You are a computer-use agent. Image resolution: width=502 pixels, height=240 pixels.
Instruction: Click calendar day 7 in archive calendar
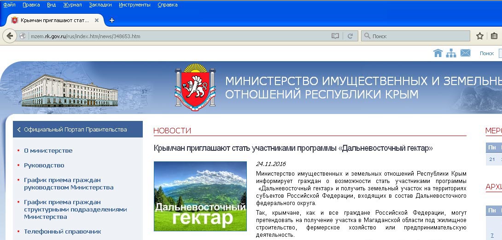[492, 235]
